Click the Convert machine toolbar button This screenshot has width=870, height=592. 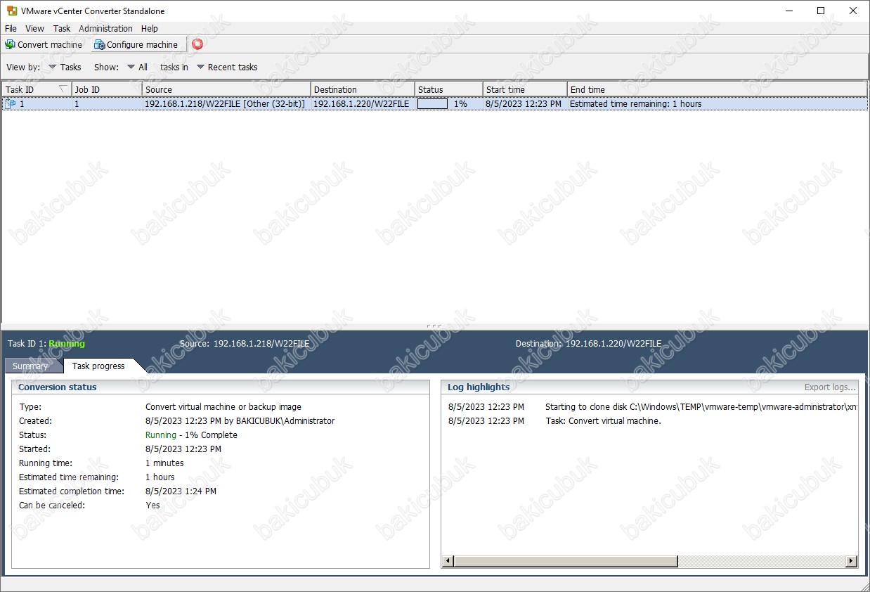tap(44, 44)
